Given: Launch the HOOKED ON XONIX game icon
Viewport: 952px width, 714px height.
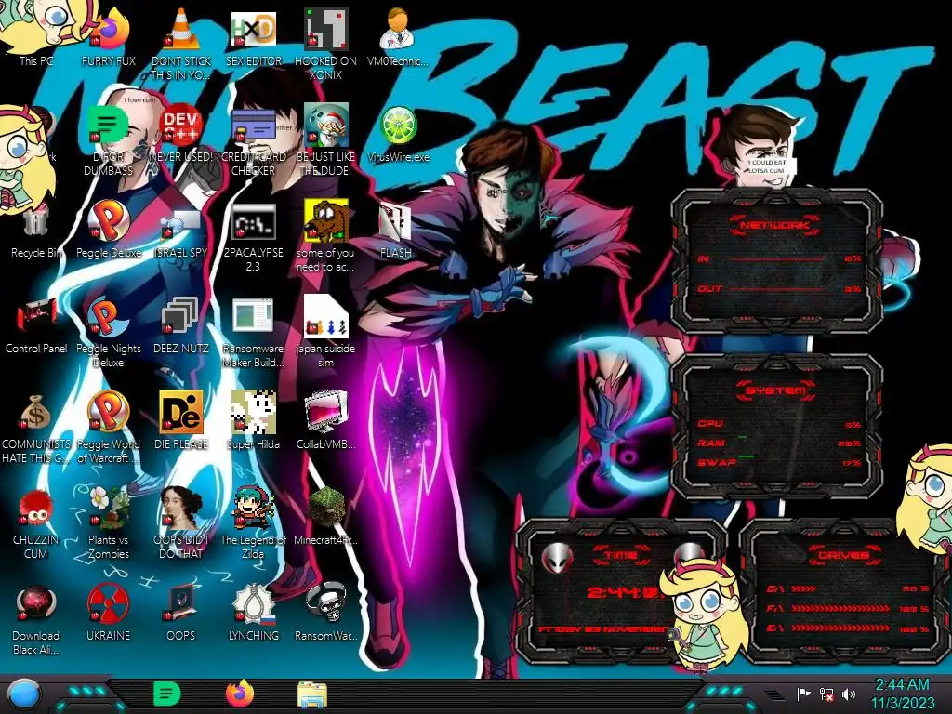Looking at the screenshot, I should click(x=326, y=43).
